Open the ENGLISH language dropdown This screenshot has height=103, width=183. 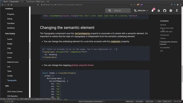click(x=141, y=11)
